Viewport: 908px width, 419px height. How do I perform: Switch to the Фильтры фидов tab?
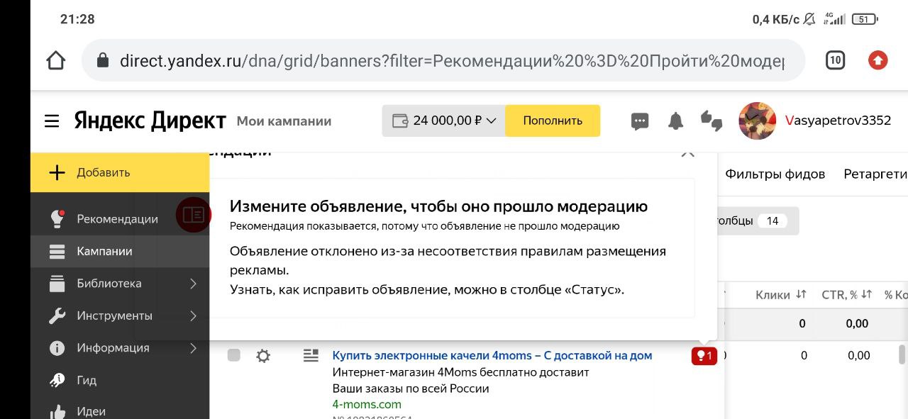click(775, 174)
